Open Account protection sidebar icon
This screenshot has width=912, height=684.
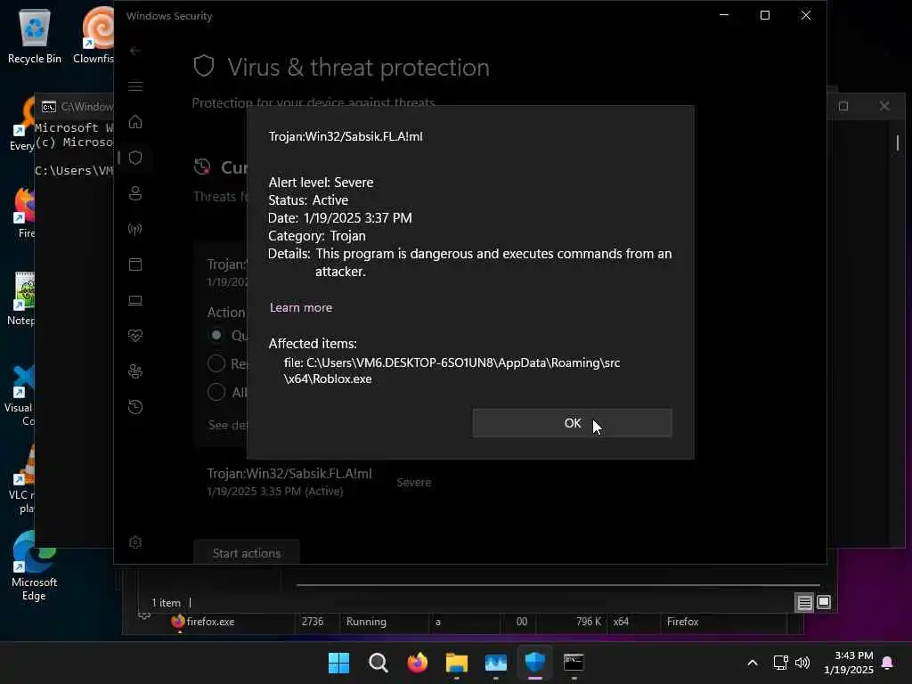click(x=135, y=193)
